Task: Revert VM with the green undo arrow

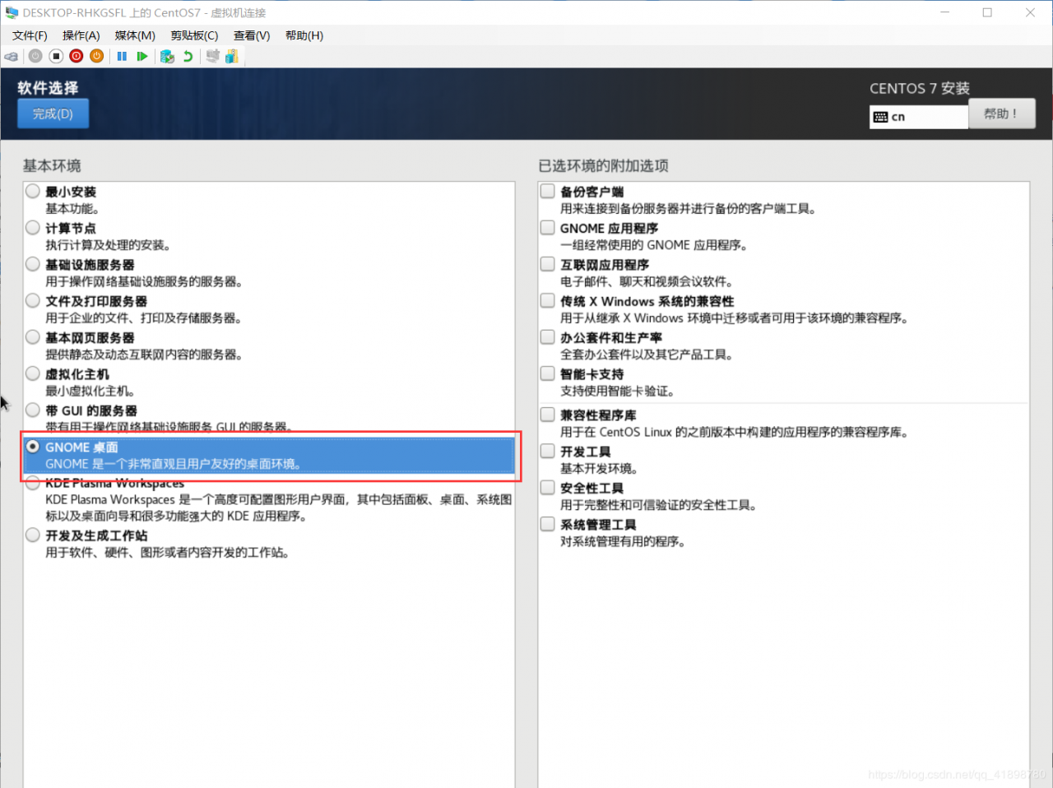Action: pyautogui.click(x=188, y=56)
